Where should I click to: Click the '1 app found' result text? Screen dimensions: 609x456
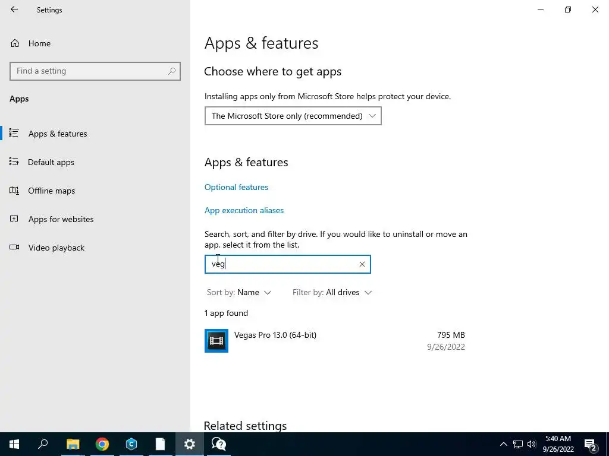(x=226, y=313)
